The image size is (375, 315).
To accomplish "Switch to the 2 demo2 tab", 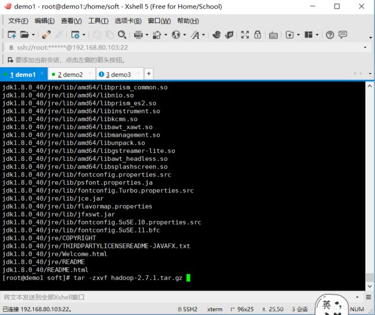I will pyautogui.click(x=70, y=74).
